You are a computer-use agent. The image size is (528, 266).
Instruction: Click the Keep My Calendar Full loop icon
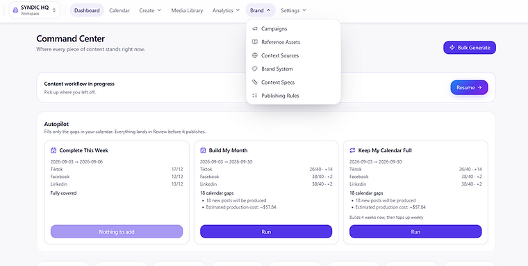(352, 150)
